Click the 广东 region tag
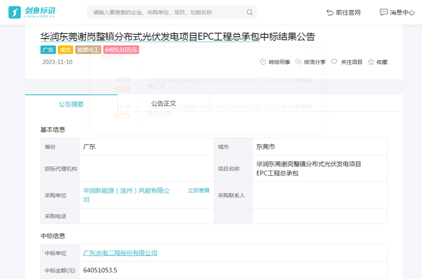 coord(48,50)
